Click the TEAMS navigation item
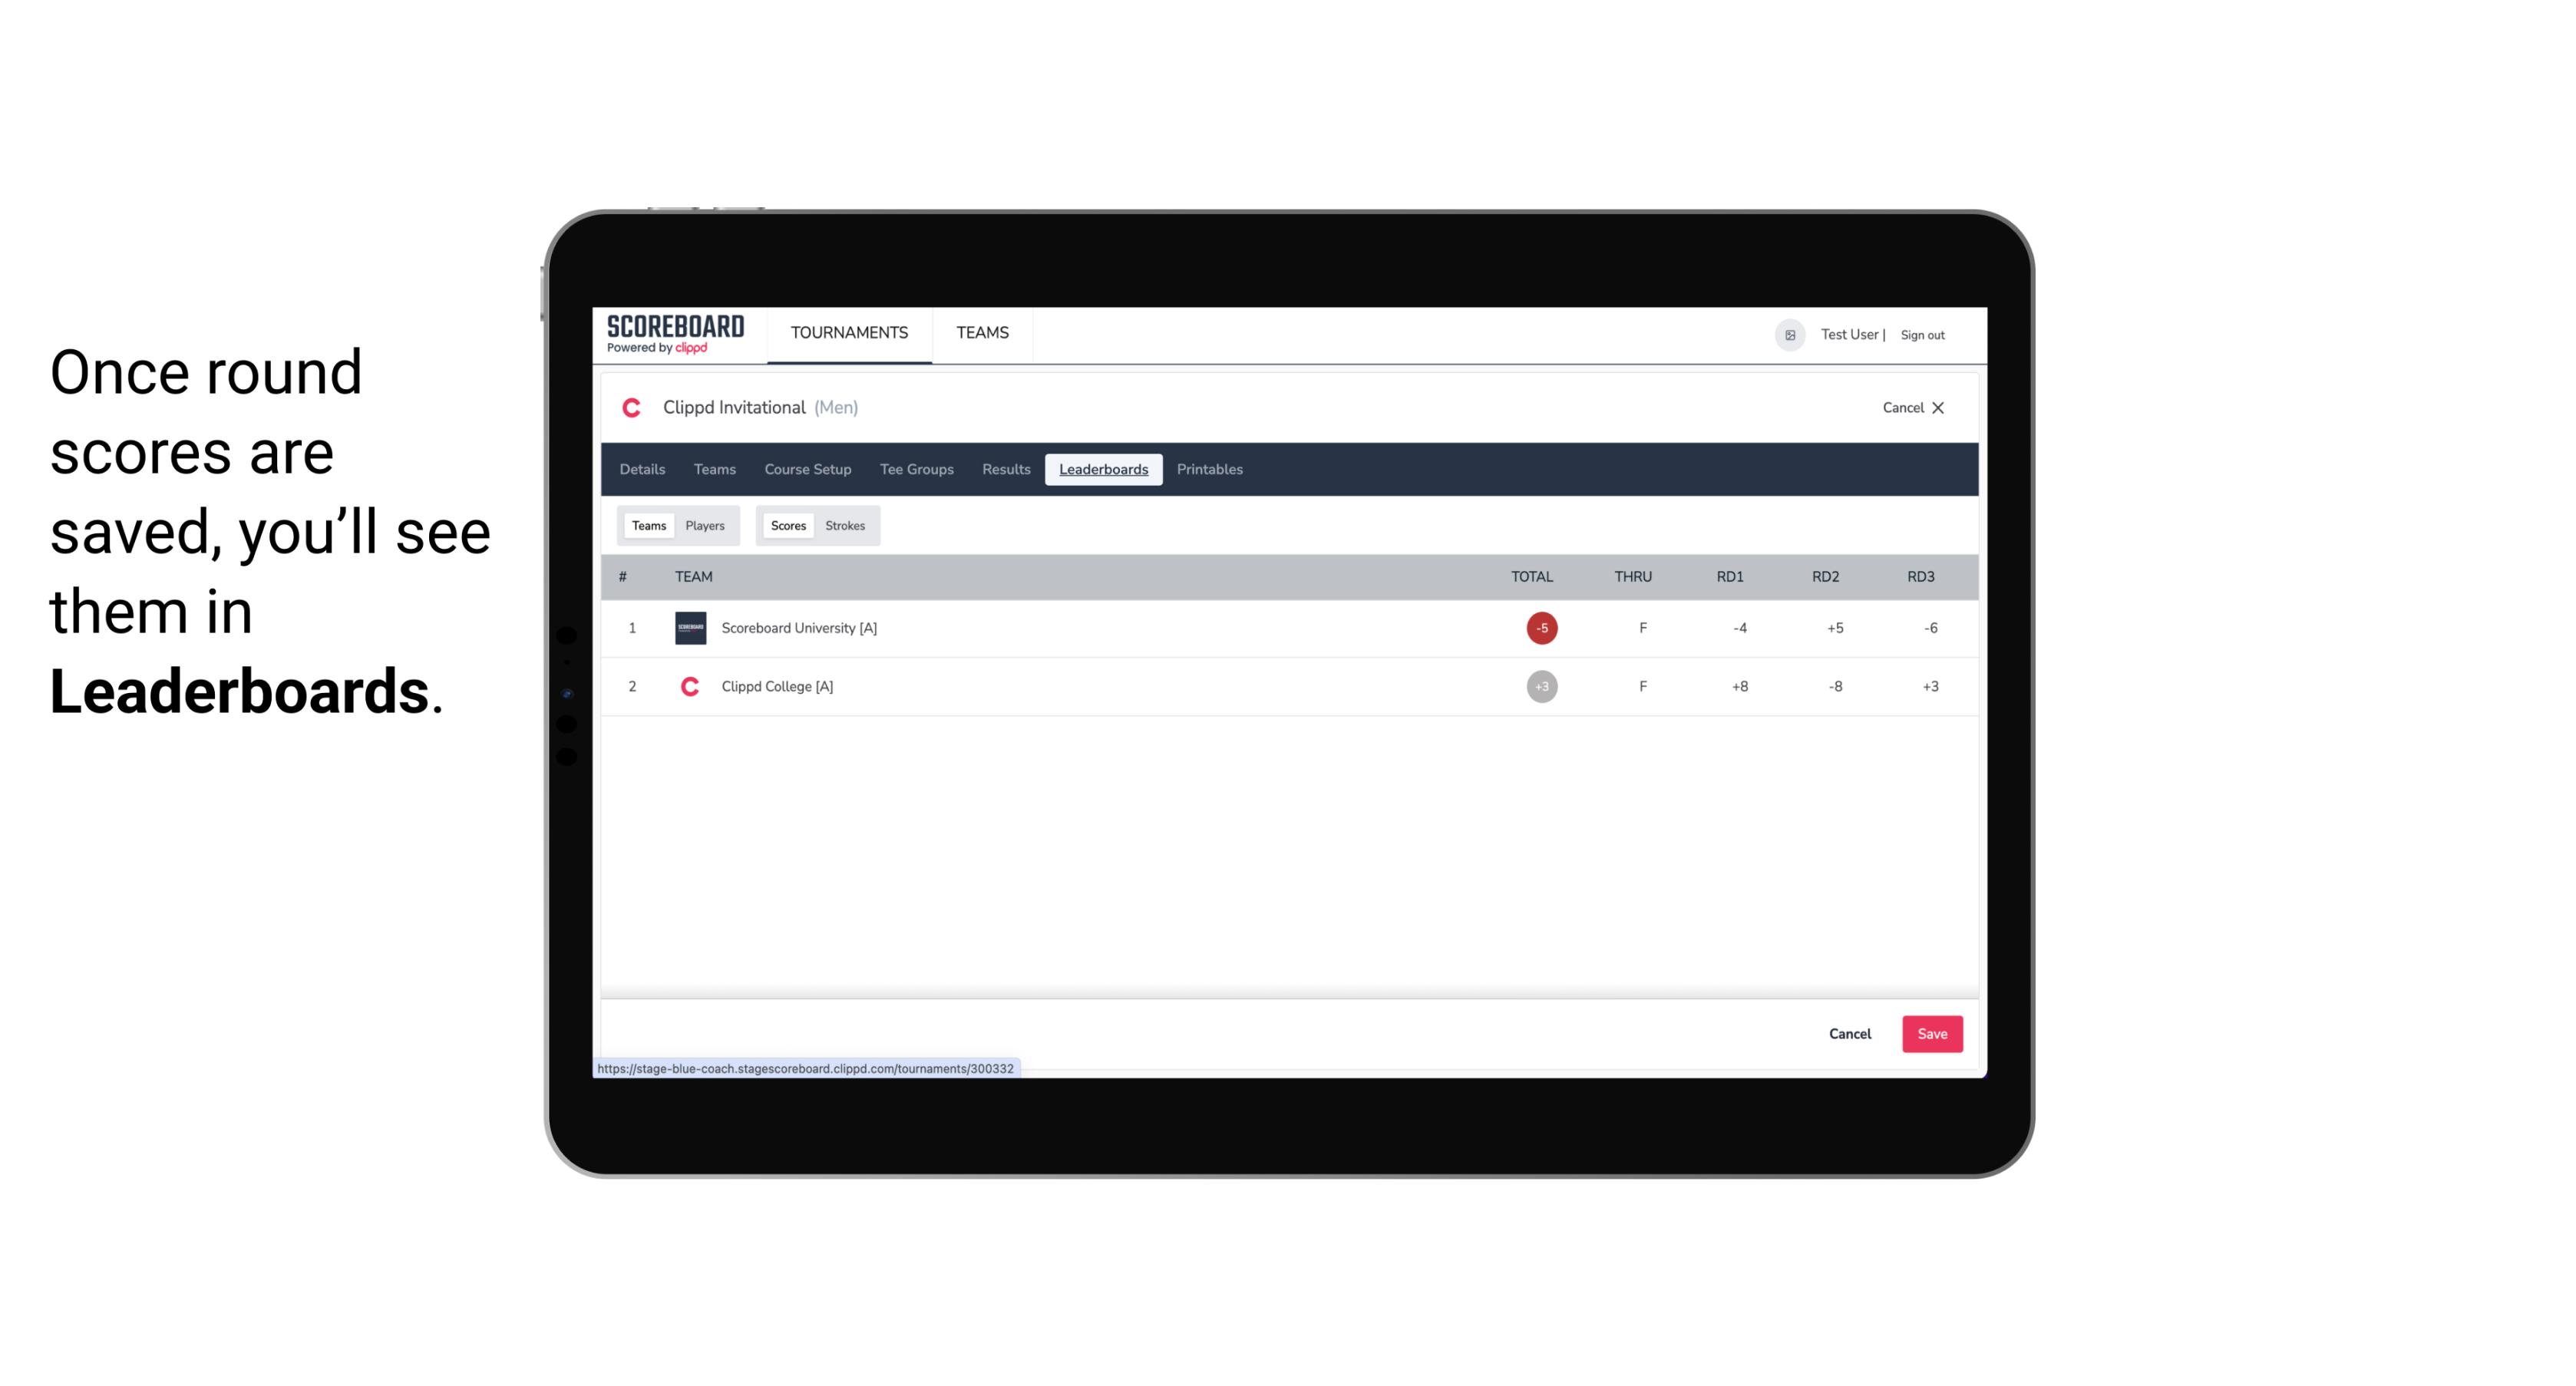 click(x=982, y=333)
